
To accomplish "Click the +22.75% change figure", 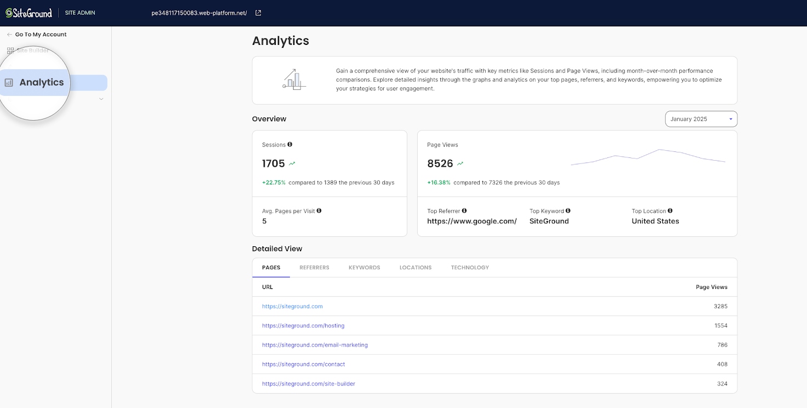I will (x=274, y=183).
